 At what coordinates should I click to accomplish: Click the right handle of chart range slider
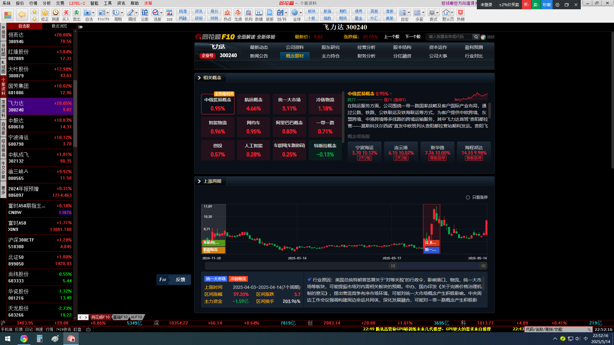484,266
